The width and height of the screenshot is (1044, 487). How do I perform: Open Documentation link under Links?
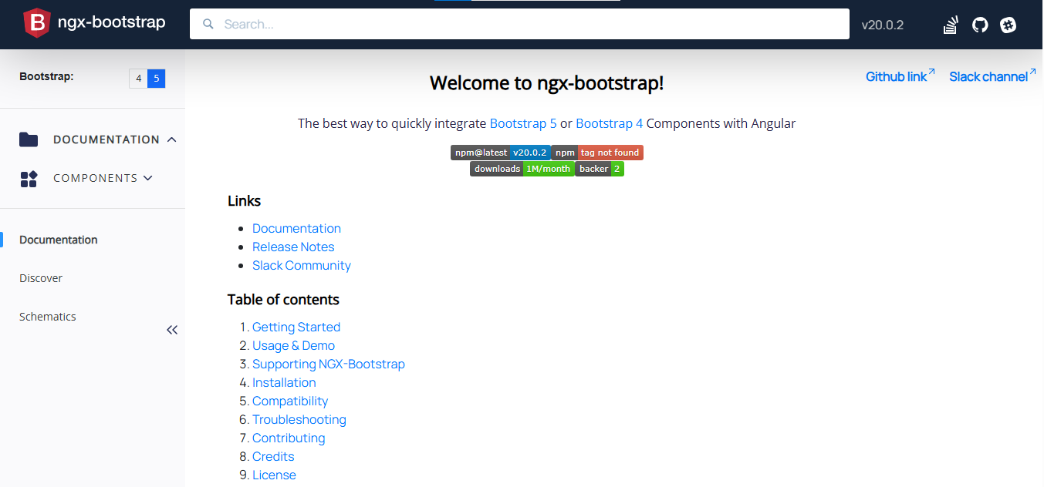(296, 228)
